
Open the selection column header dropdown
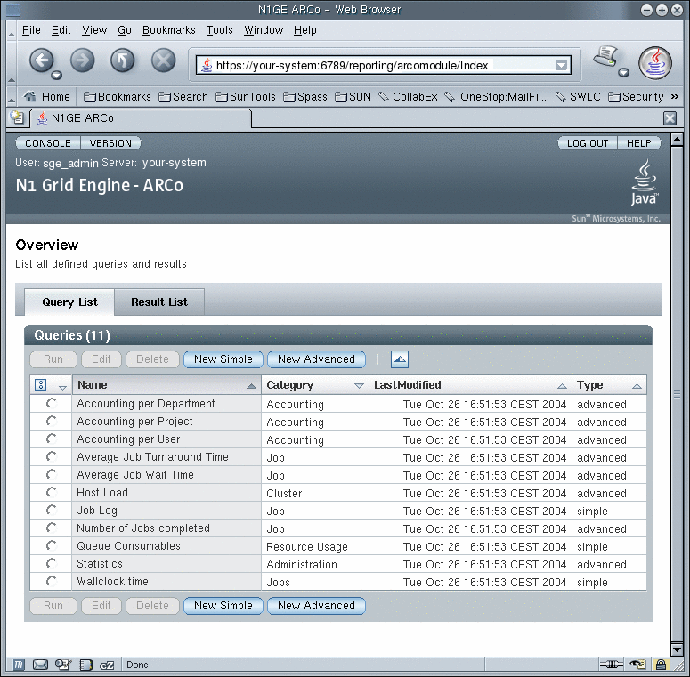click(62, 387)
